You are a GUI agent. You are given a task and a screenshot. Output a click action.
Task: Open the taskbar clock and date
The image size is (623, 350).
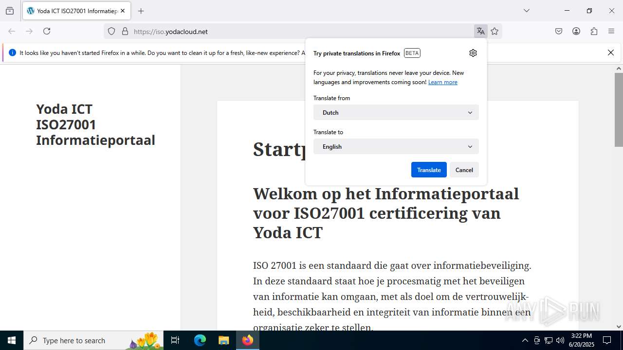[x=582, y=340]
